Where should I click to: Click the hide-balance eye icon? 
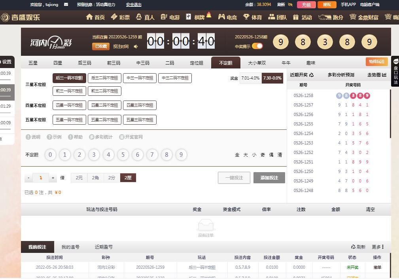290,5
